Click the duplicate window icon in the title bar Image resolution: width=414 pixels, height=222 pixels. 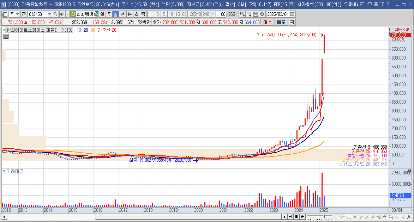tap(370, 4)
